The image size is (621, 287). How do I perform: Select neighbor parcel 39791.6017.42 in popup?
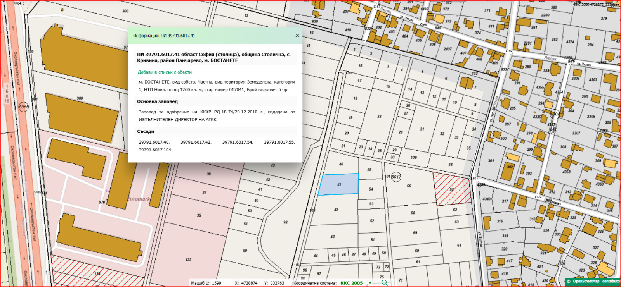196,142
